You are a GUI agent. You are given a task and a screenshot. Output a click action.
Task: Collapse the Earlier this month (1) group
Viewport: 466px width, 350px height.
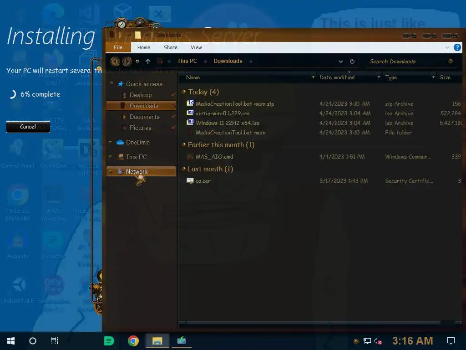(x=184, y=144)
